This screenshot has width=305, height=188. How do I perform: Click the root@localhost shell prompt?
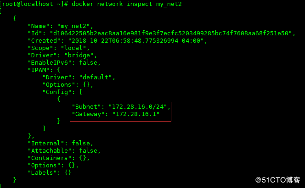click(x=34, y=4)
